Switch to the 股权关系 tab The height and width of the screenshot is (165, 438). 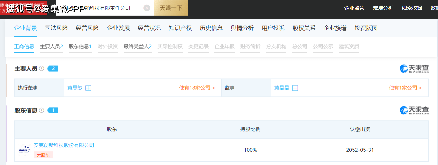click(x=304, y=28)
